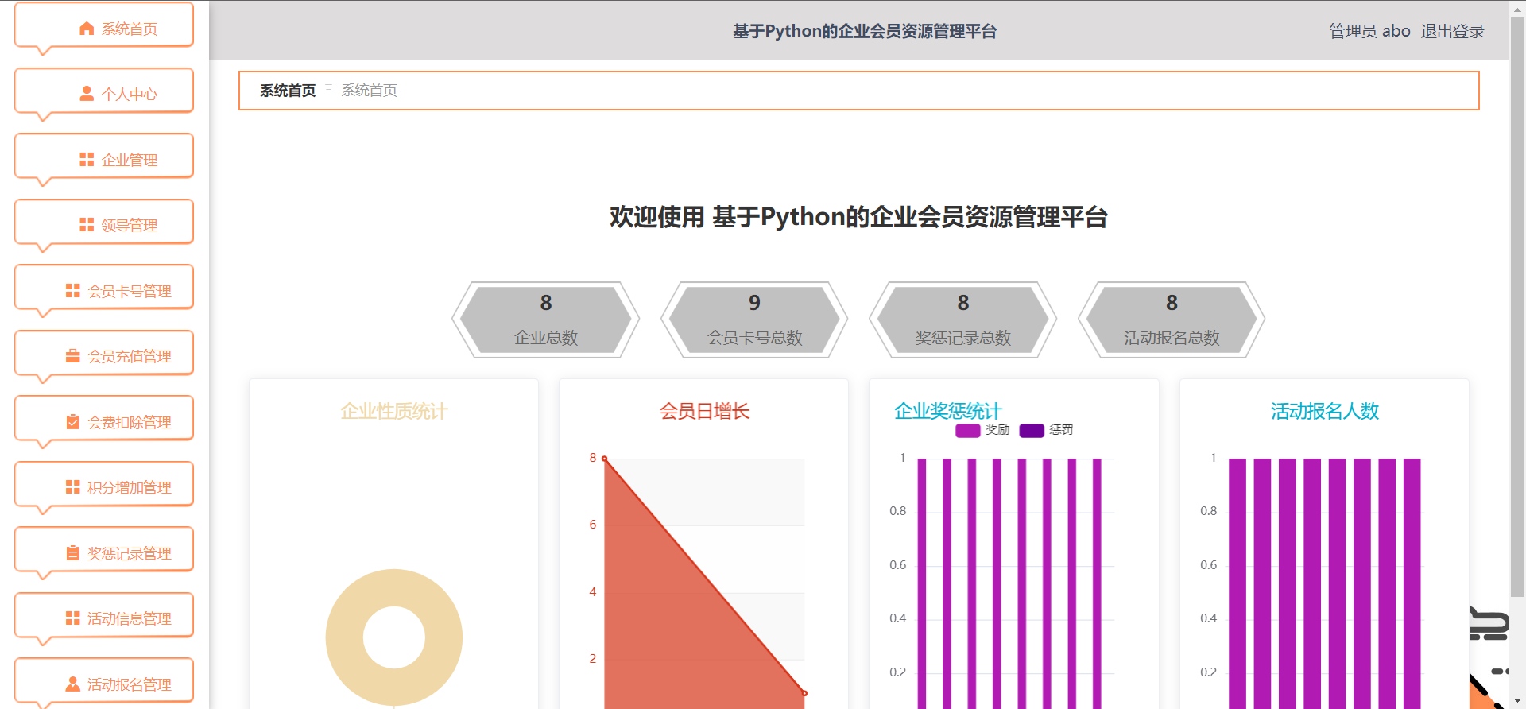Viewport: 1526px width, 709px height.
Task: Click the 基于Python的企业会员资源管理平台 header title
Action: click(x=865, y=31)
